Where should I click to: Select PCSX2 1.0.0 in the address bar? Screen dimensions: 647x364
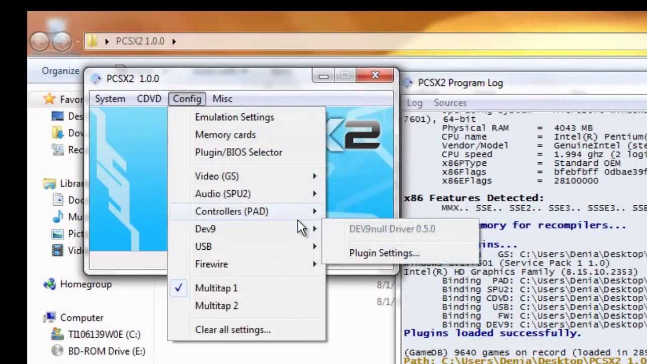[140, 41]
